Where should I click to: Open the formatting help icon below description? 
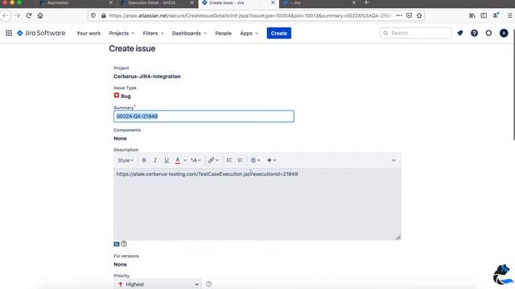coord(124,244)
